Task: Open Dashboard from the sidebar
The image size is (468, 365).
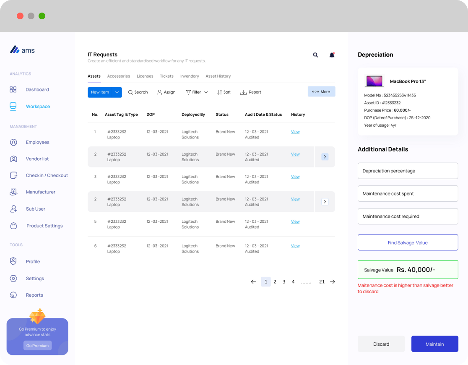Action: pyautogui.click(x=37, y=89)
